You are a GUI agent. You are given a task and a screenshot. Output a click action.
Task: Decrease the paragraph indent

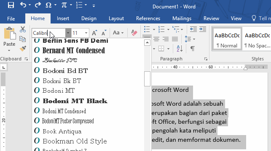coord(193,29)
